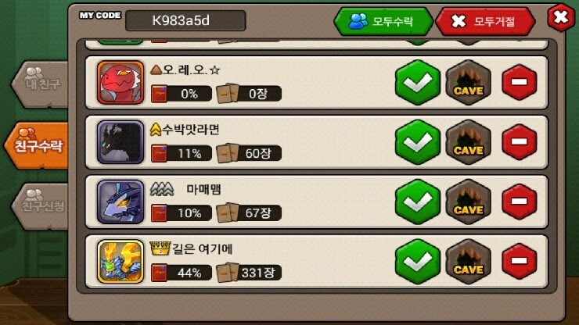Viewport: 579px width, 325px height.
Task: Reject 오.레.오.☆ with red minus icon
Action: [x=520, y=82]
